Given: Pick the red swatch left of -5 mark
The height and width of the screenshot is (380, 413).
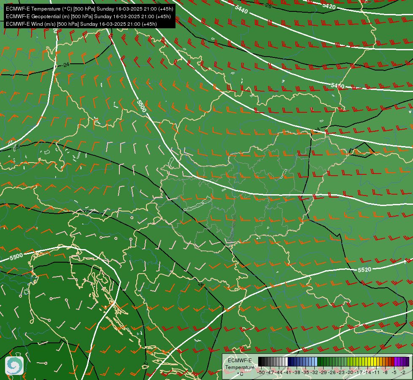Looking at the screenshot, I should (393, 361).
